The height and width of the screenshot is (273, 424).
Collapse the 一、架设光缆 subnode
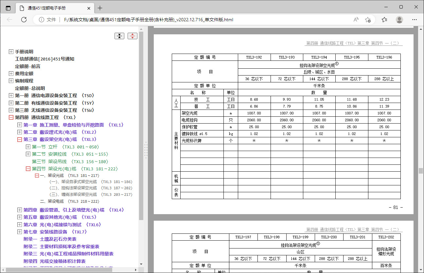[37, 176]
